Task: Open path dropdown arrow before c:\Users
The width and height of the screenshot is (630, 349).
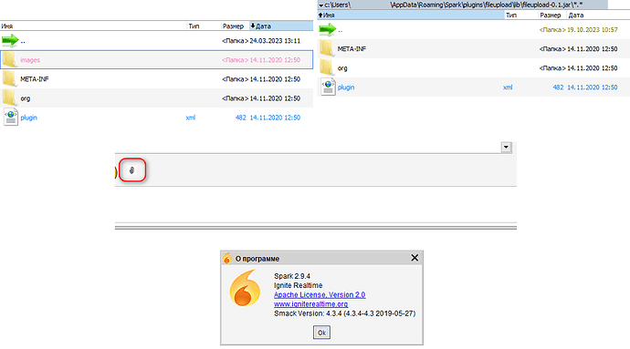Action: 320,5
